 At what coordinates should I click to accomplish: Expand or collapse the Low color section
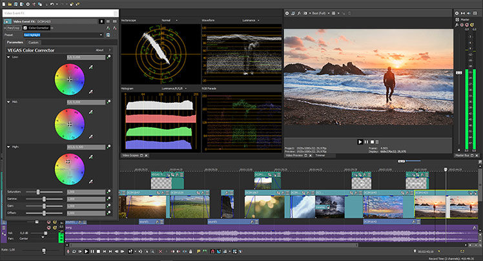[8, 57]
